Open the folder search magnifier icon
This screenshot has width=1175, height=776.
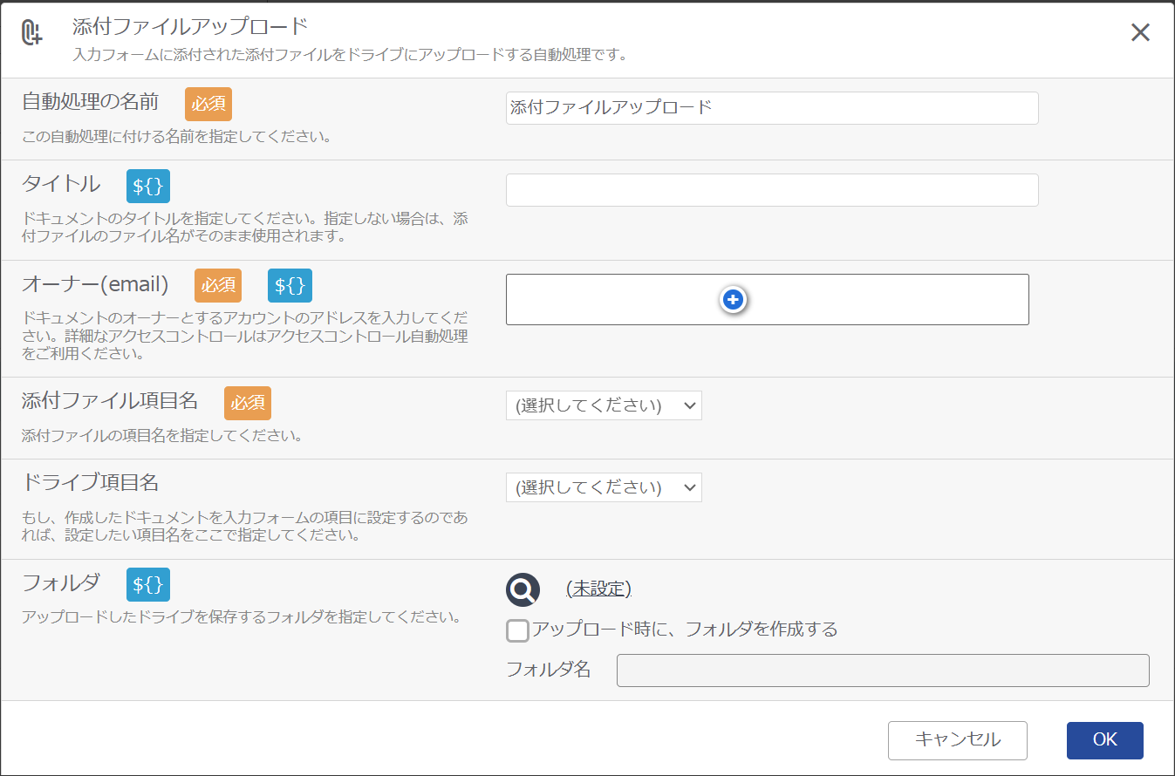[x=522, y=589]
